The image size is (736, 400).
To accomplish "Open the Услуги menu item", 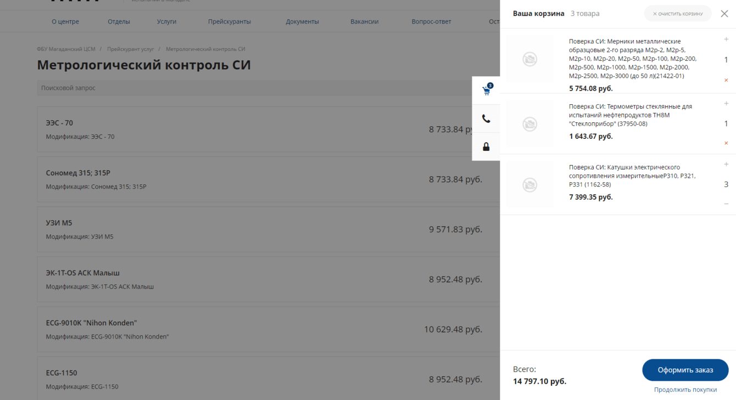I will click(x=166, y=21).
